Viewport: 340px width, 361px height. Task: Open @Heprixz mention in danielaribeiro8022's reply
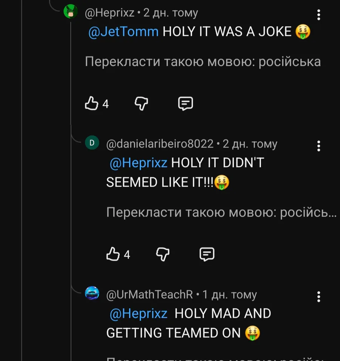(x=138, y=163)
